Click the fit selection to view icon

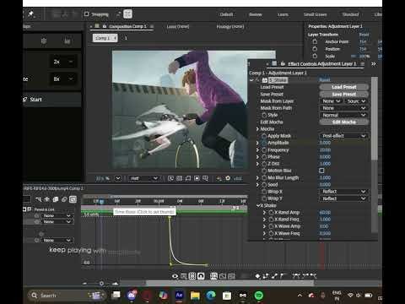point(223,276)
